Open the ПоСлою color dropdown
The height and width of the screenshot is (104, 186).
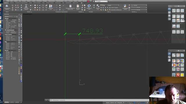click(139, 5)
